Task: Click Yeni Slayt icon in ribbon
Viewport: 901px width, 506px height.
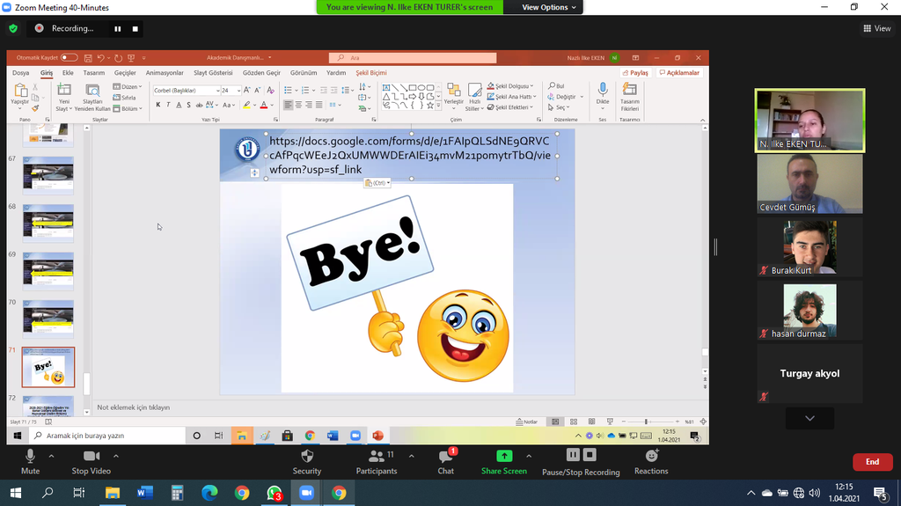Action: pyautogui.click(x=63, y=90)
